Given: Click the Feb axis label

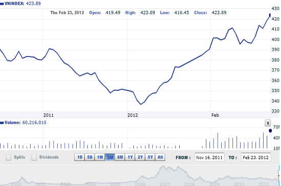Looking at the screenshot, I should [215, 115].
